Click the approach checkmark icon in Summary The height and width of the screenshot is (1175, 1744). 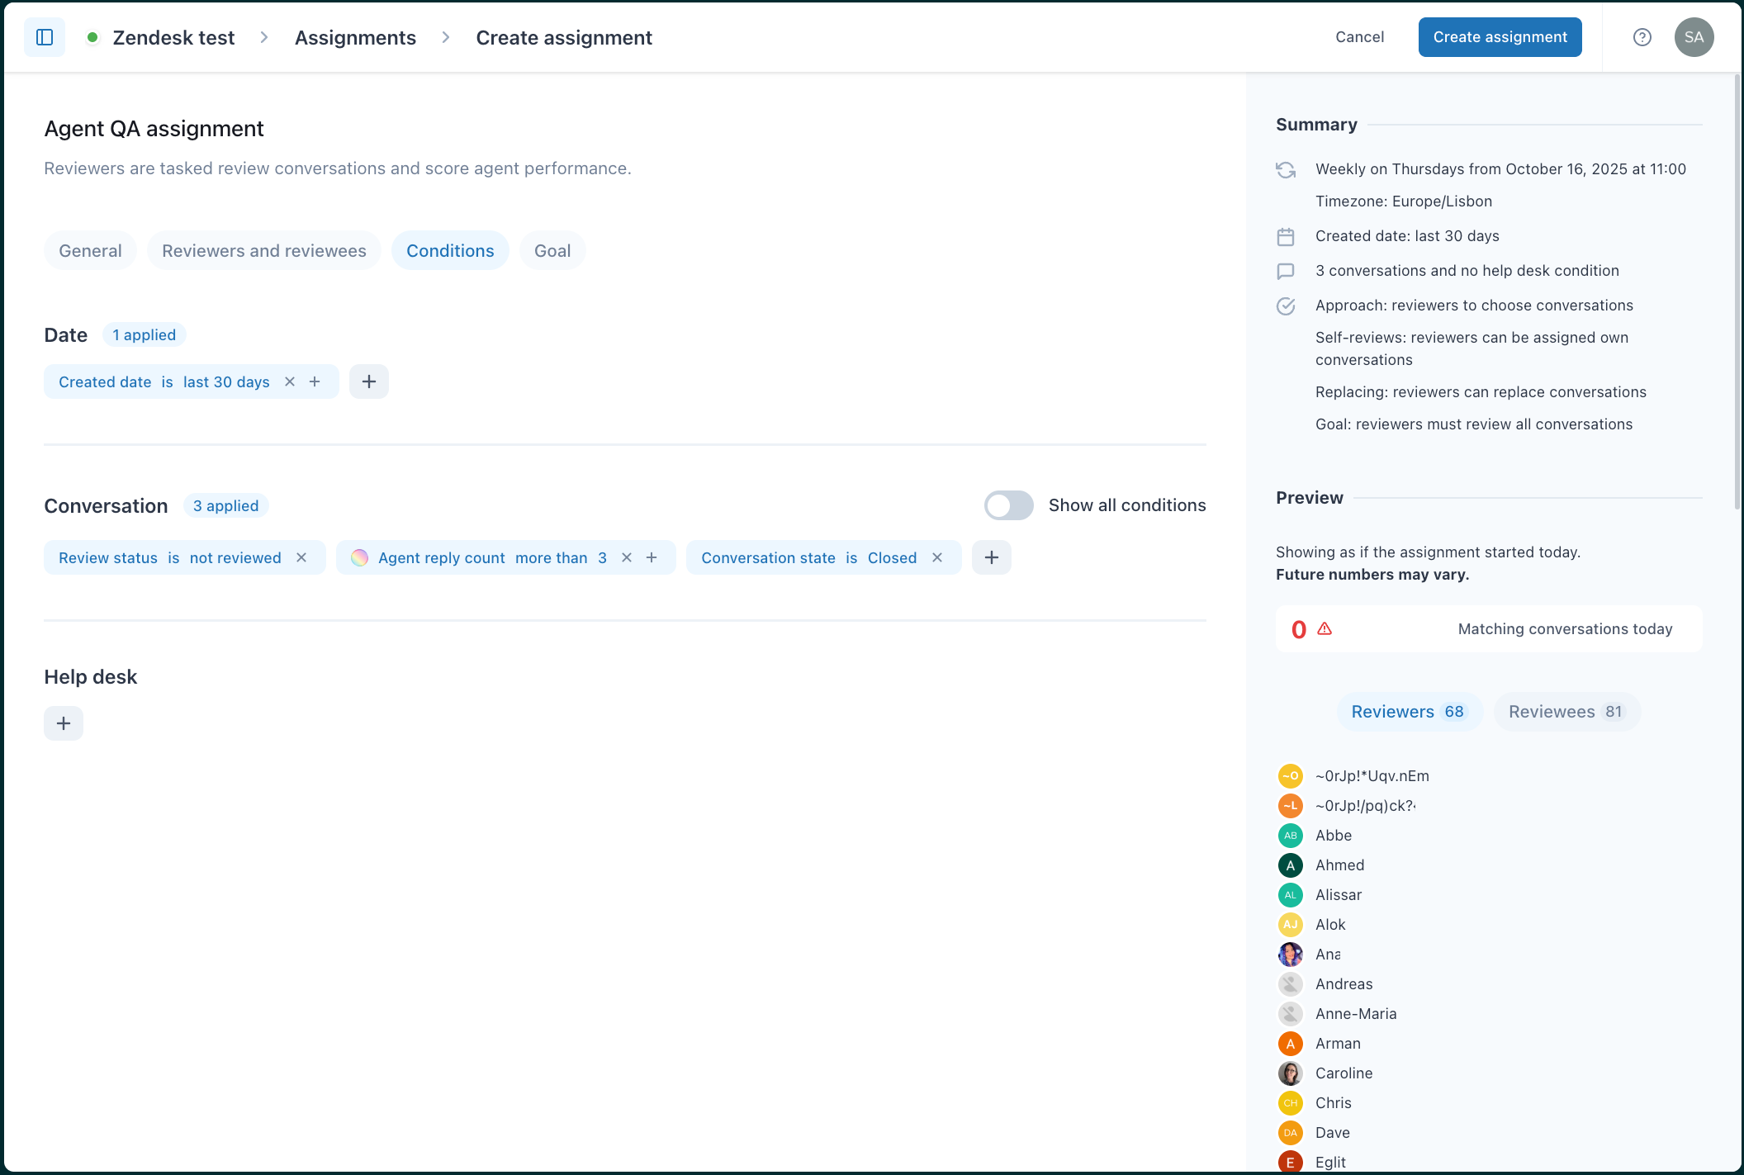point(1286,306)
